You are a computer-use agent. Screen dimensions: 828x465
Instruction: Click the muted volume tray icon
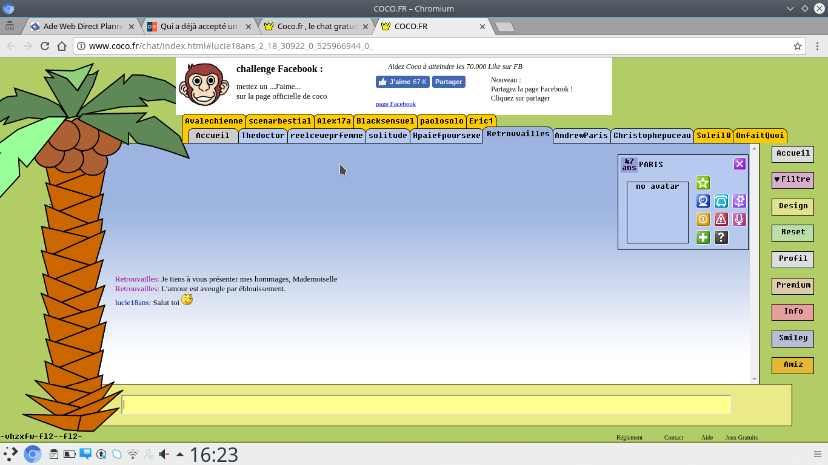[x=164, y=454]
